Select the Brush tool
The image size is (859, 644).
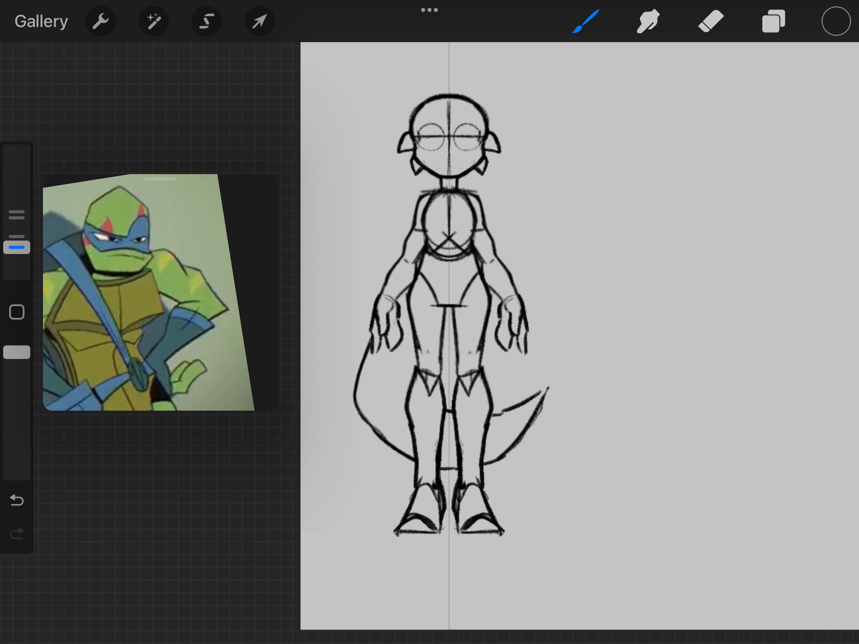click(x=586, y=21)
